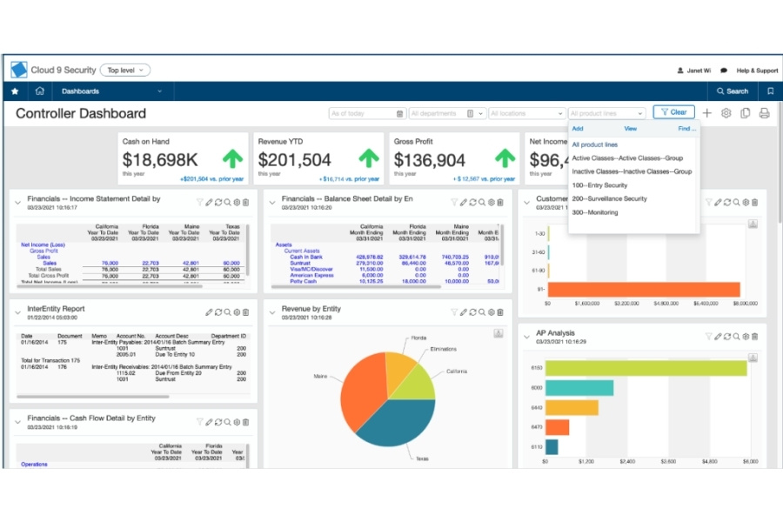
Task: Click the Clear filters button
Action: click(673, 112)
